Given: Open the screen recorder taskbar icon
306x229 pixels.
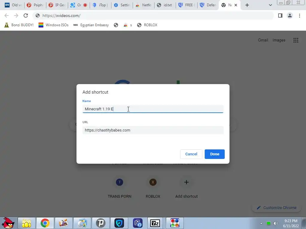Looking at the screenshot, I should [x=137, y=223].
